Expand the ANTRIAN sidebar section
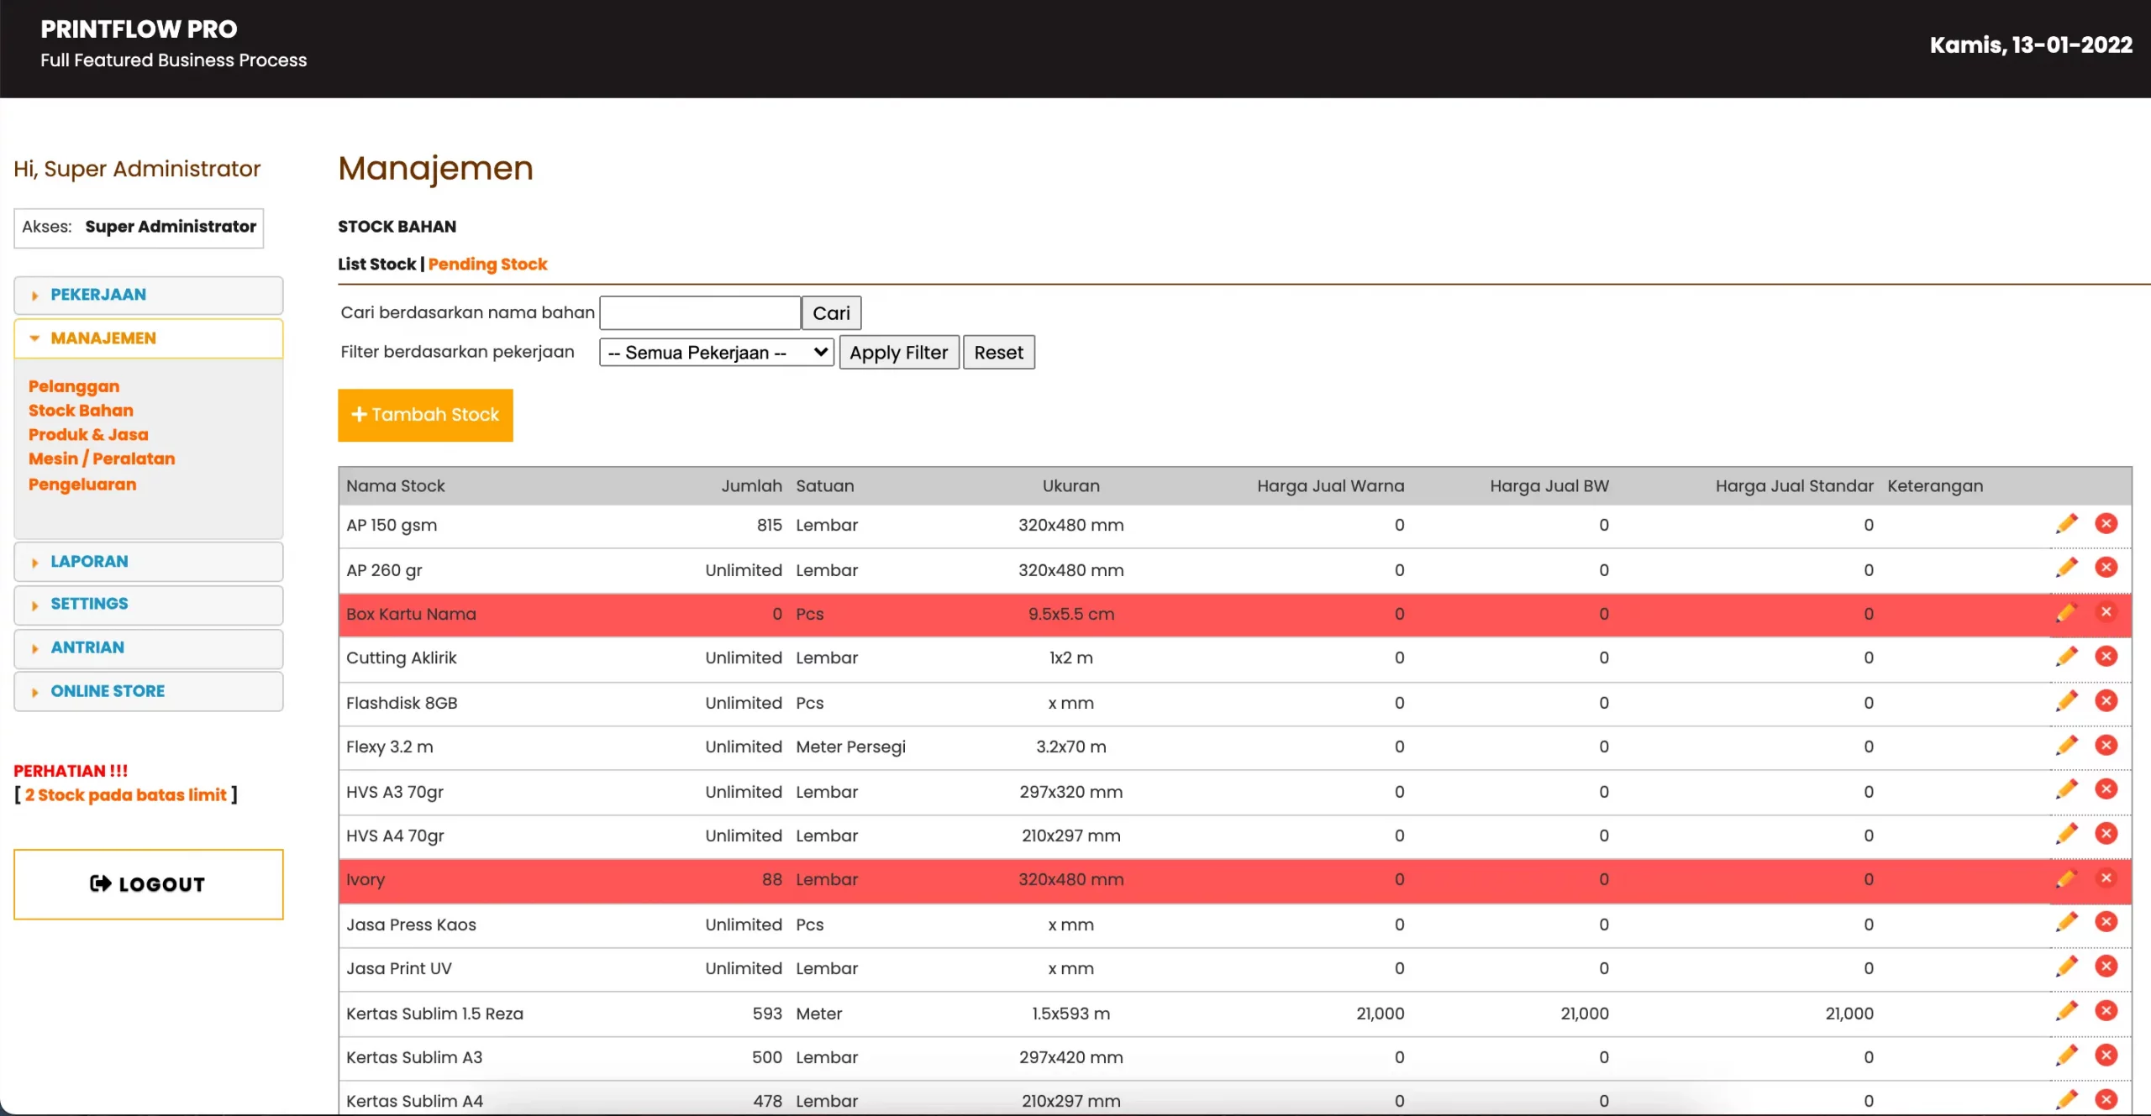The height and width of the screenshot is (1116, 2151). [x=148, y=648]
